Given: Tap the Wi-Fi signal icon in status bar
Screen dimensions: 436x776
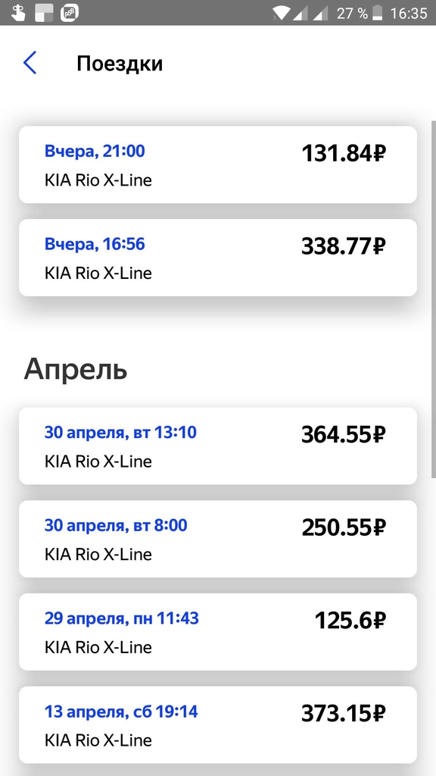Looking at the screenshot, I should tap(281, 12).
